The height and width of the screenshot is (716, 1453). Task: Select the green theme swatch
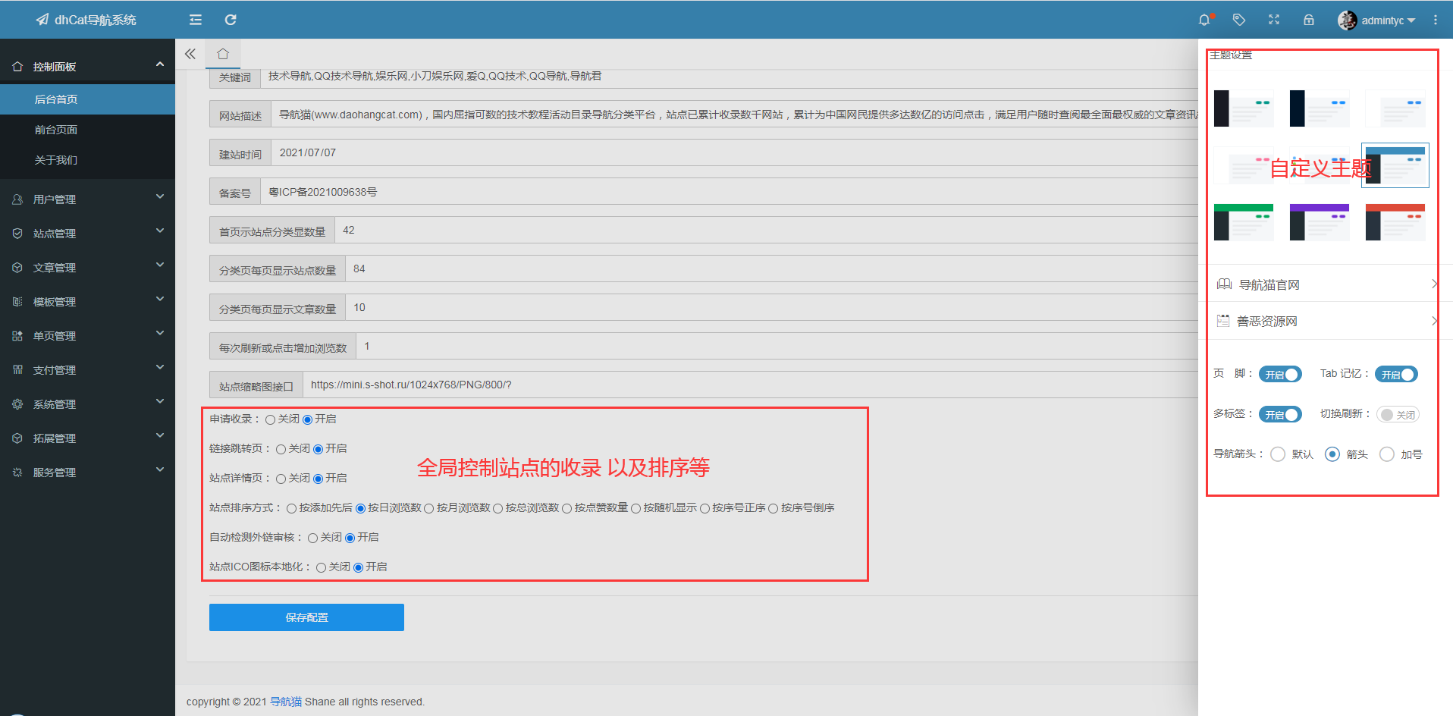pyautogui.click(x=1243, y=221)
